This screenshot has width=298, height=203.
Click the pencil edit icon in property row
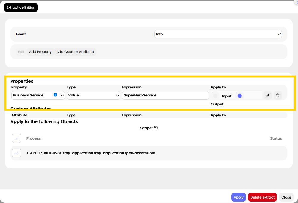pyautogui.click(x=268, y=95)
